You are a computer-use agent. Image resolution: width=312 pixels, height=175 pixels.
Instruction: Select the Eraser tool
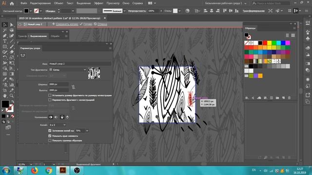pyautogui.click(x=12, y=52)
